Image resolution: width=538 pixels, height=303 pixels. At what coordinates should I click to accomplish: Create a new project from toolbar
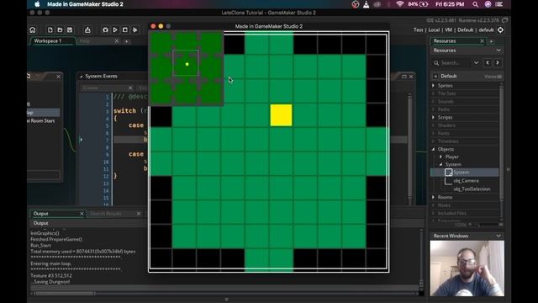pyautogui.click(x=50, y=30)
